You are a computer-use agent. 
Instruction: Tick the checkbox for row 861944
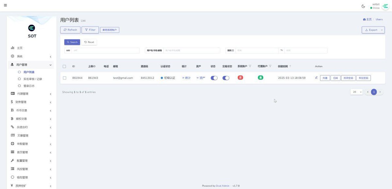tap(64, 78)
